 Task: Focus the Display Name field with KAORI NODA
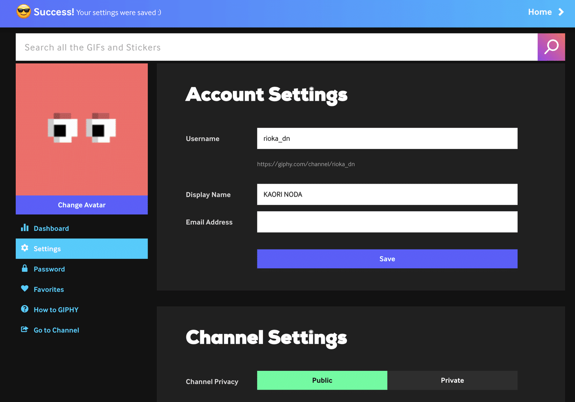pyautogui.click(x=387, y=195)
